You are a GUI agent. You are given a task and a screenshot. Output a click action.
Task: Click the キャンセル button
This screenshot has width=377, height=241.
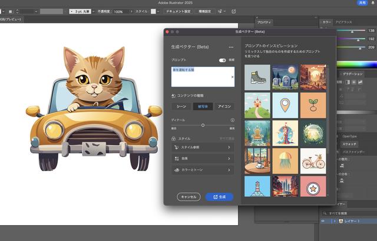click(188, 197)
